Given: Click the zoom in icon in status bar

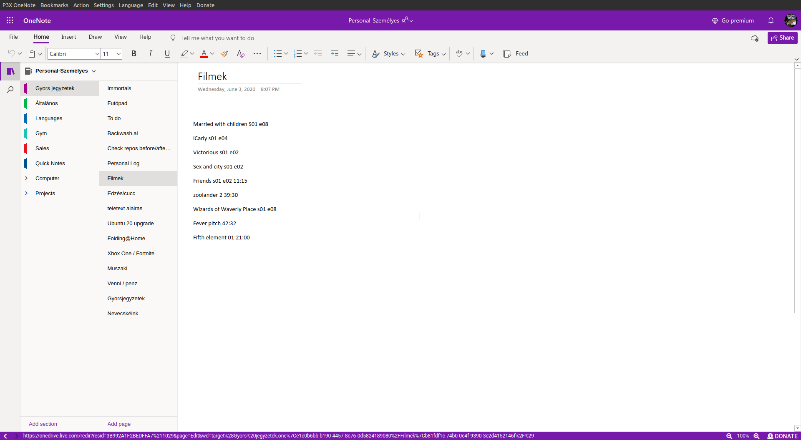Looking at the screenshot, I should (x=756, y=436).
